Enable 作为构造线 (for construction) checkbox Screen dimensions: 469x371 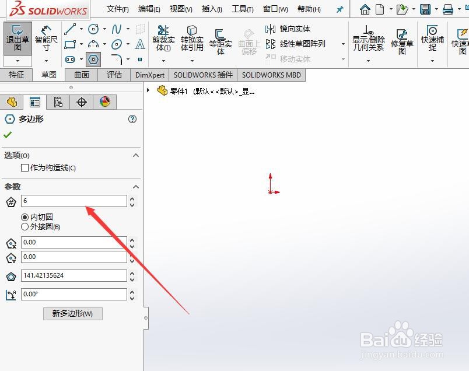point(25,167)
